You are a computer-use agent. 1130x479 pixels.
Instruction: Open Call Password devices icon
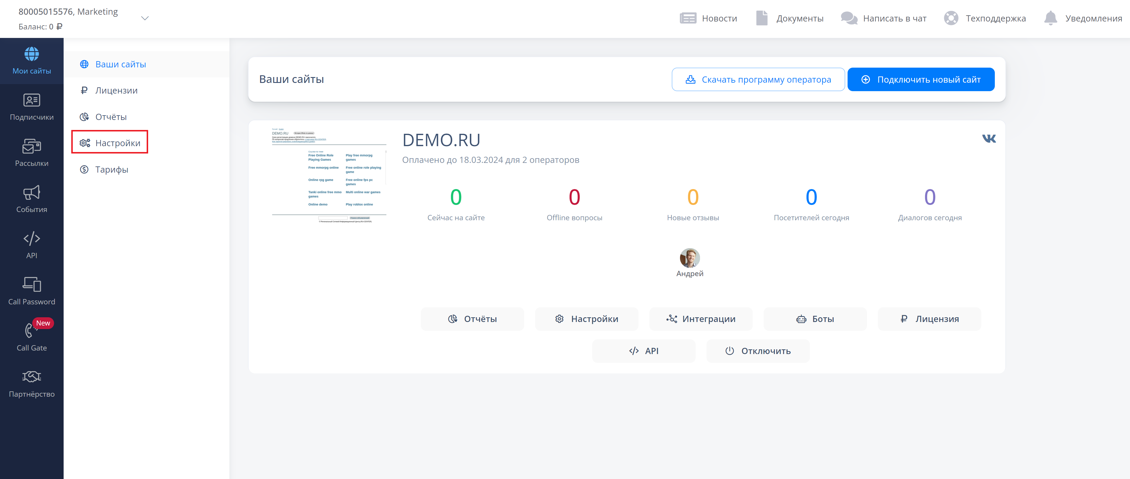pos(32,285)
